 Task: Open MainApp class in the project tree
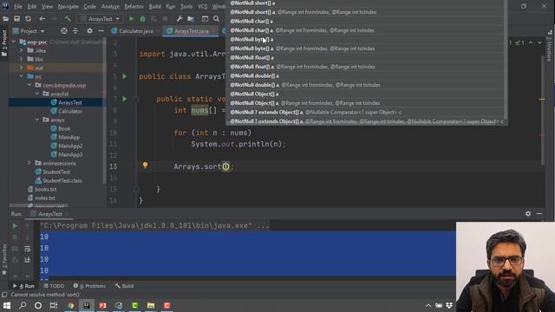coord(69,137)
